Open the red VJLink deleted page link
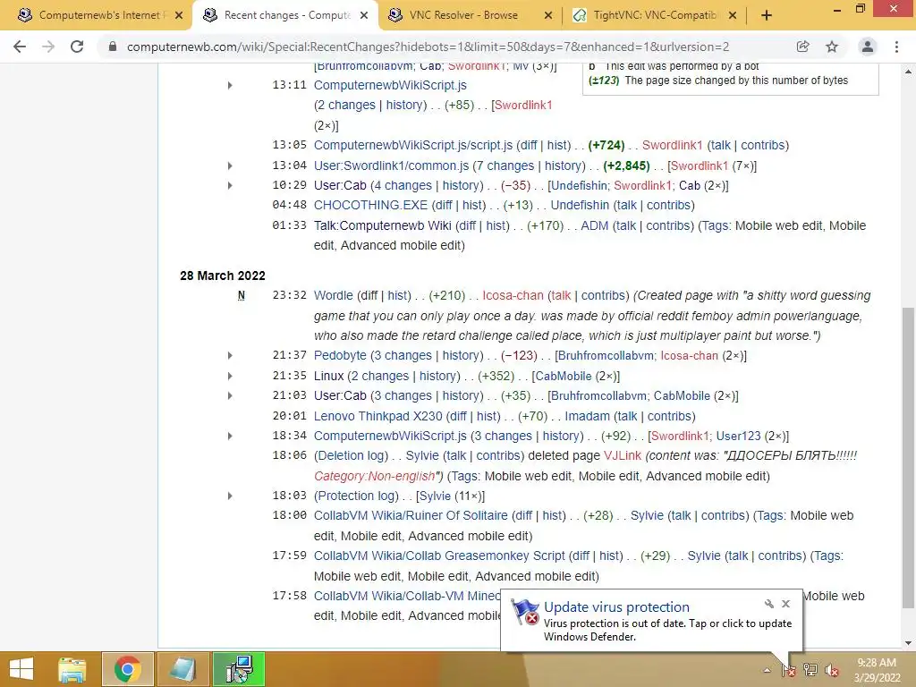This screenshot has height=687, width=916. (x=623, y=455)
